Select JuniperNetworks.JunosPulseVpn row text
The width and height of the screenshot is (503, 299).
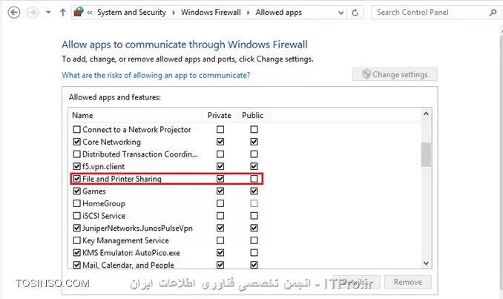137,228
